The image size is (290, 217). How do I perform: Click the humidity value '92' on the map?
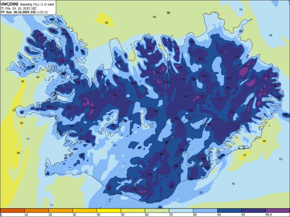click(x=140, y=148)
